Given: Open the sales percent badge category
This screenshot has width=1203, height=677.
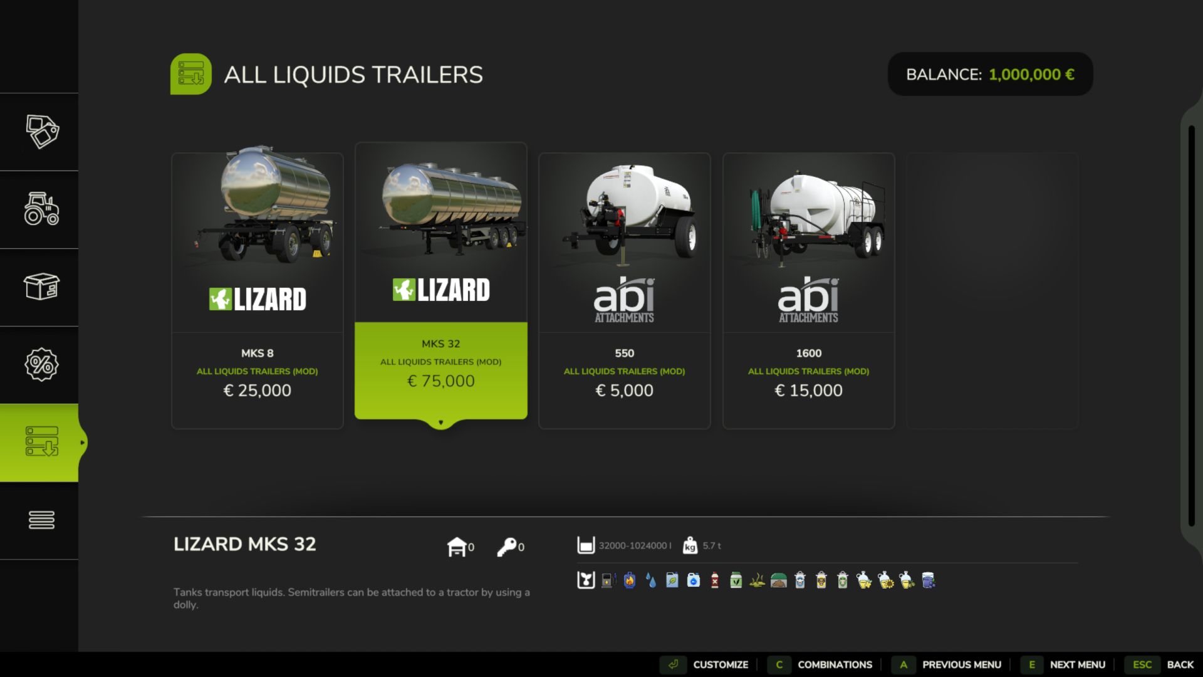Looking at the screenshot, I should click(x=41, y=364).
